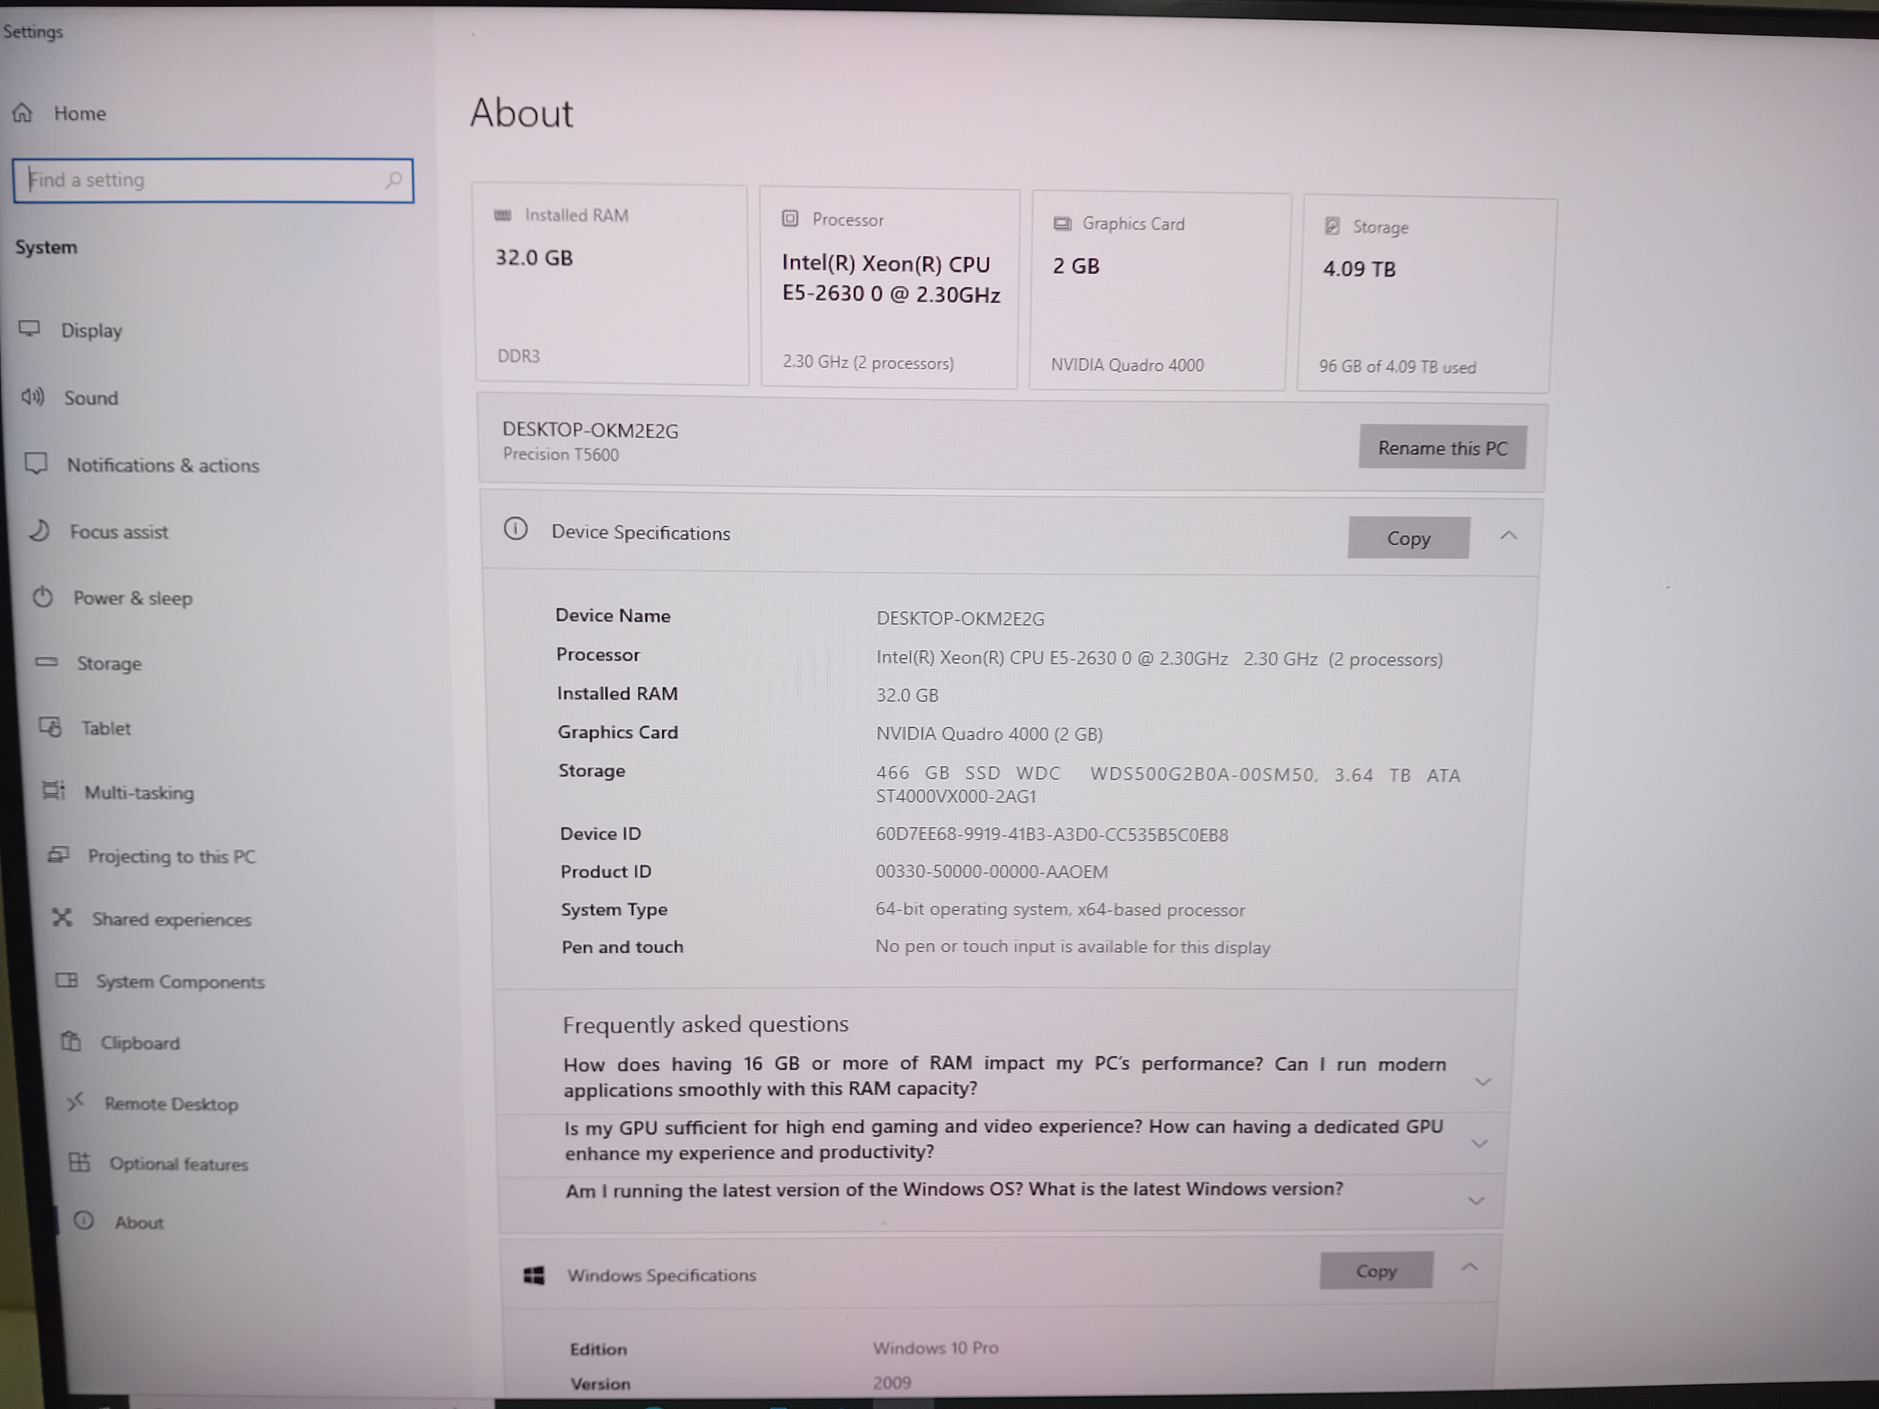1879x1409 pixels.
Task: Click the Power & sleep icon
Action: point(43,597)
